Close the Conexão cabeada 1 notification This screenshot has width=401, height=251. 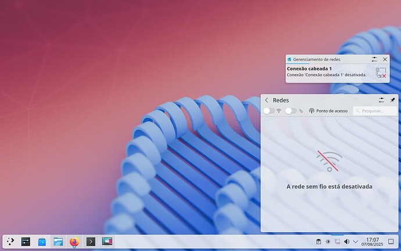pos(385,59)
